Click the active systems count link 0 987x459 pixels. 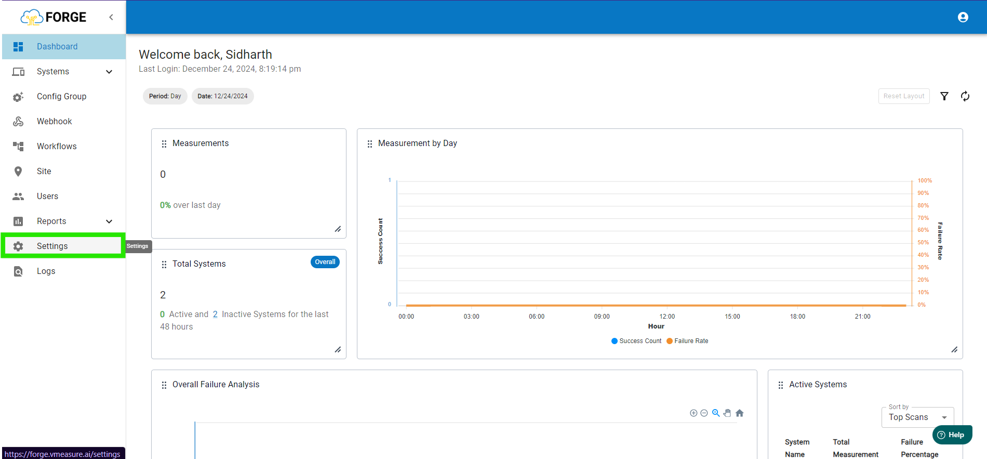coord(163,314)
